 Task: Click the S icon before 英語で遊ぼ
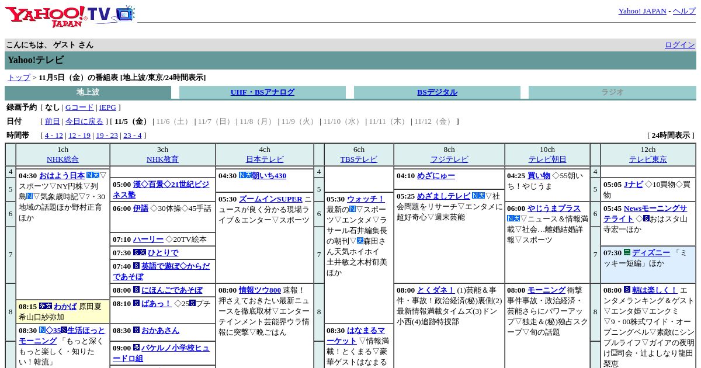[136, 266]
